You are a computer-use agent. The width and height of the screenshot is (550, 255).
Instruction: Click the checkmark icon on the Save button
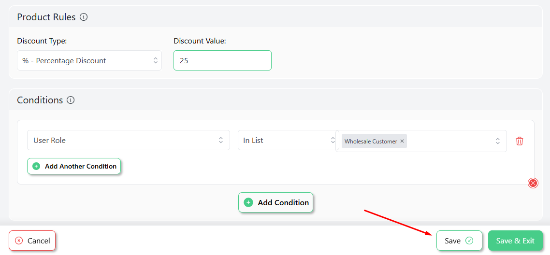point(469,241)
